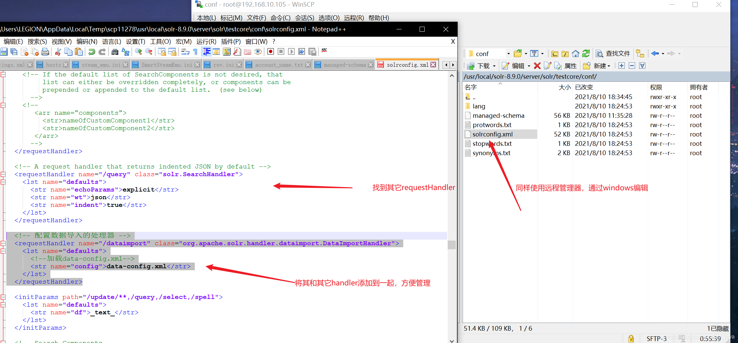
Task: Go to parent directory in WinSCP
Action: pos(555,54)
